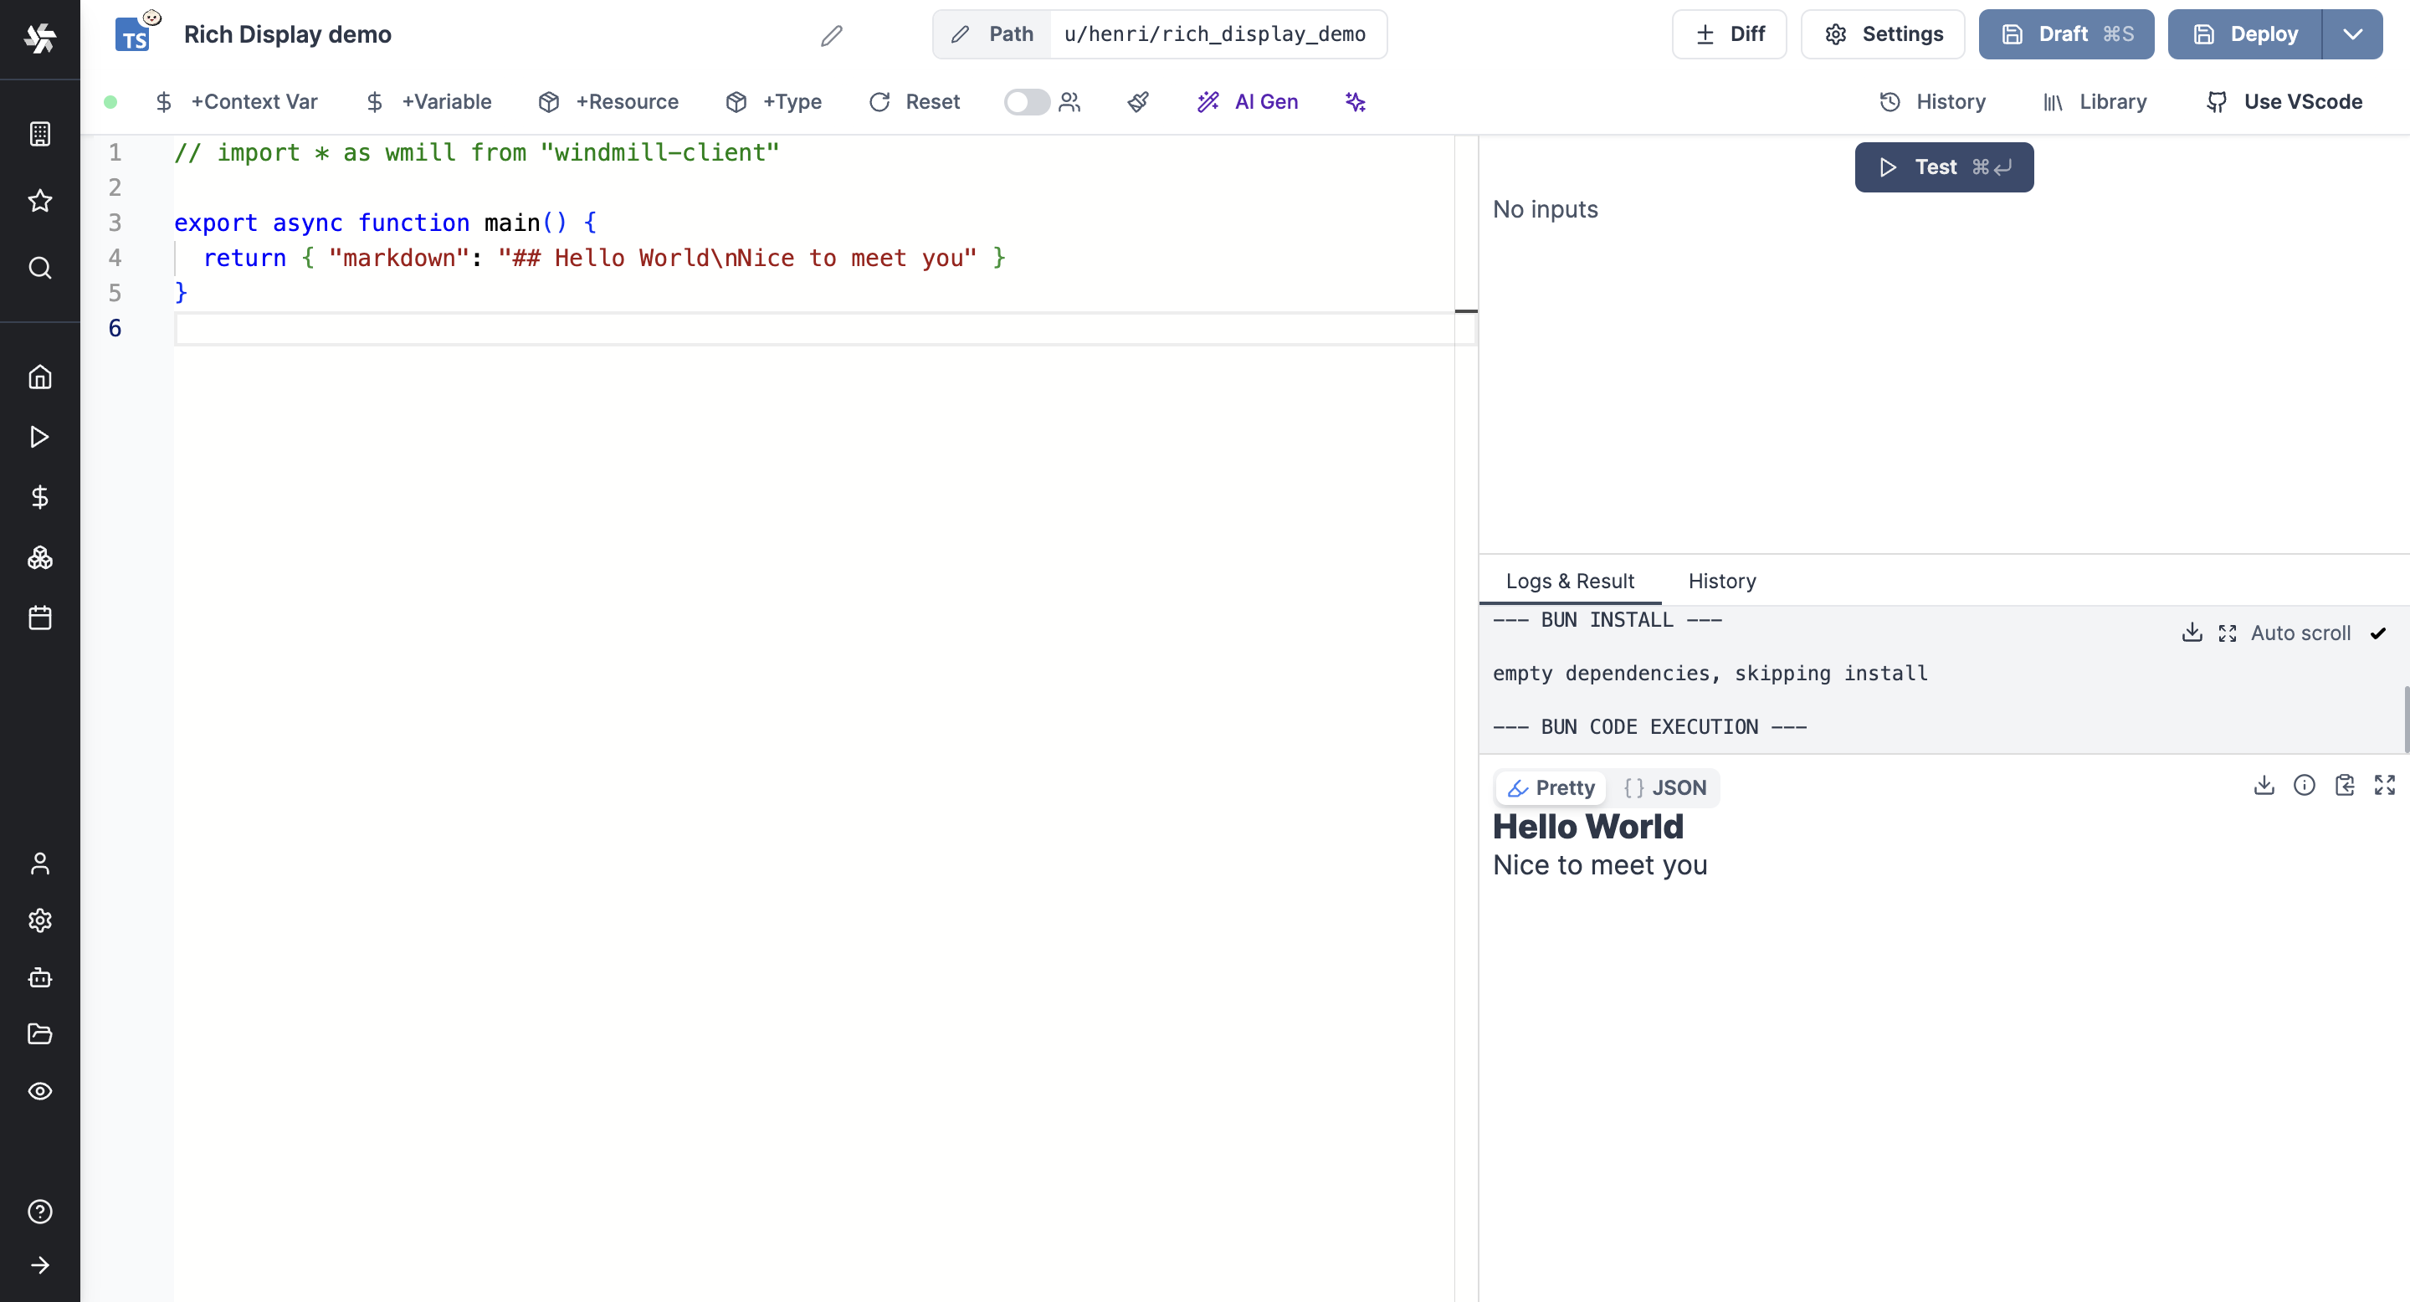Click the path input field to edit path
Viewport: 2410px width, 1302px height.
pos(1215,33)
